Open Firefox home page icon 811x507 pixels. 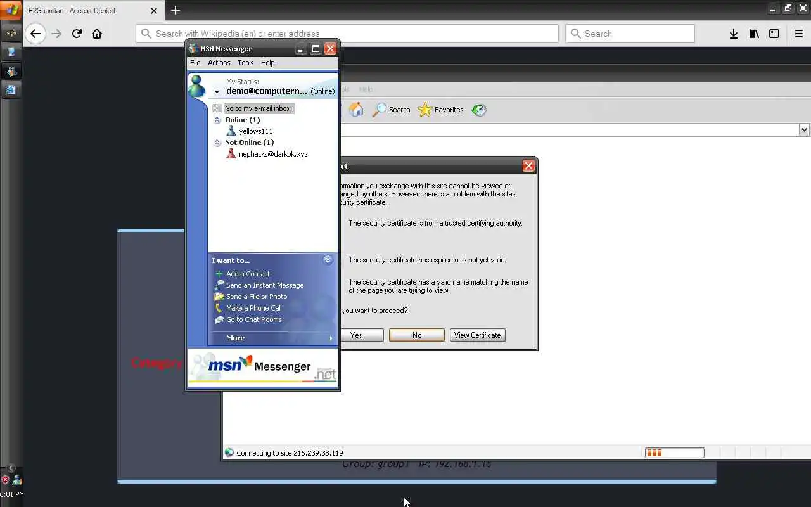pyautogui.click(x=97, y=34)
